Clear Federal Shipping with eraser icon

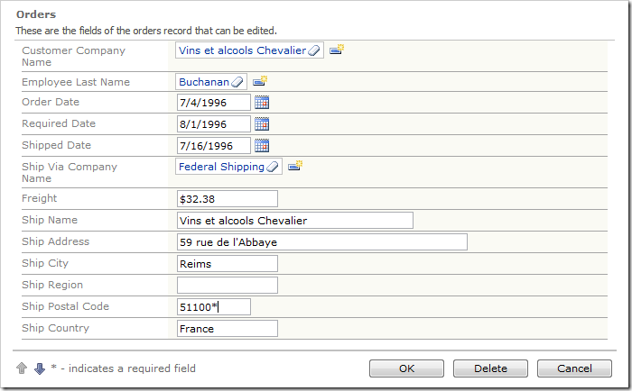point(273,167)
